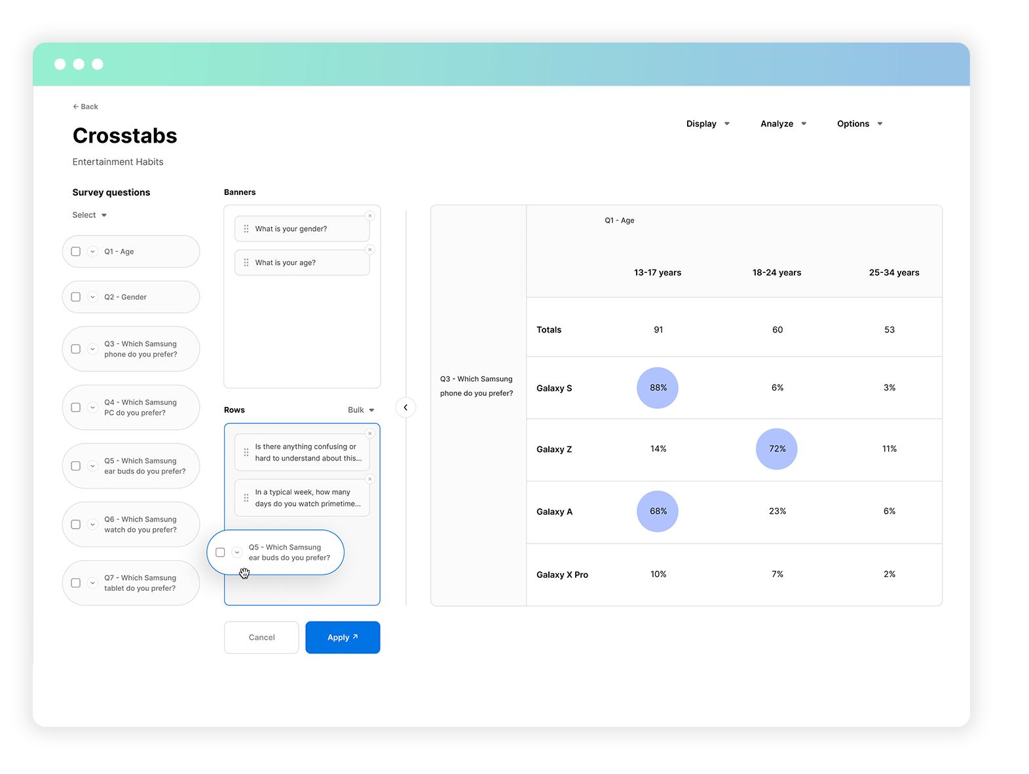Open the Analyze menu
This screenshot has height=774, width=1029.
pos(783,124)
